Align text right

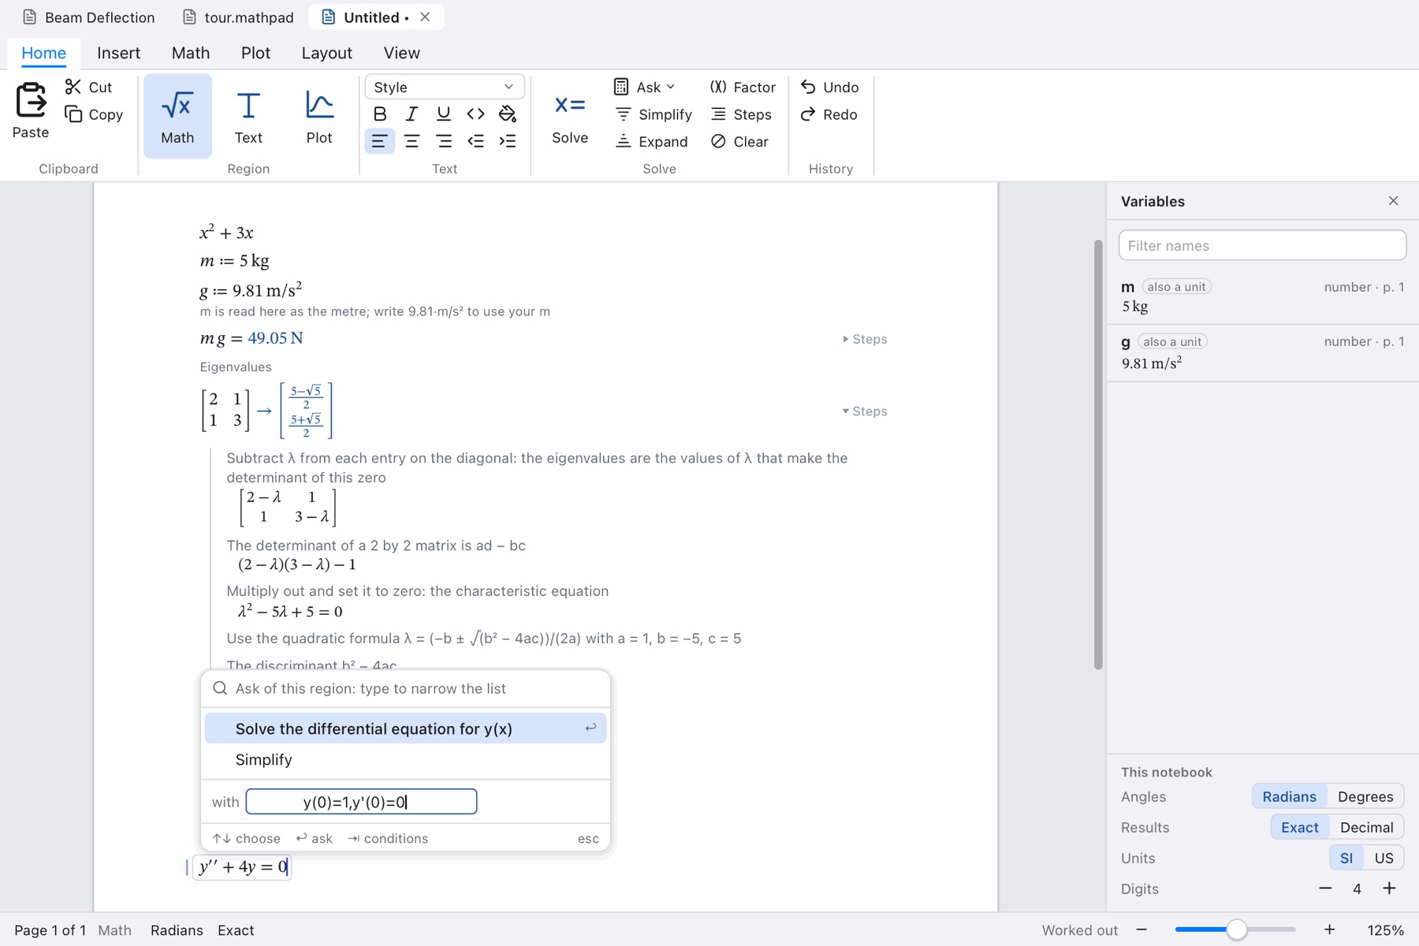point(444,141)
